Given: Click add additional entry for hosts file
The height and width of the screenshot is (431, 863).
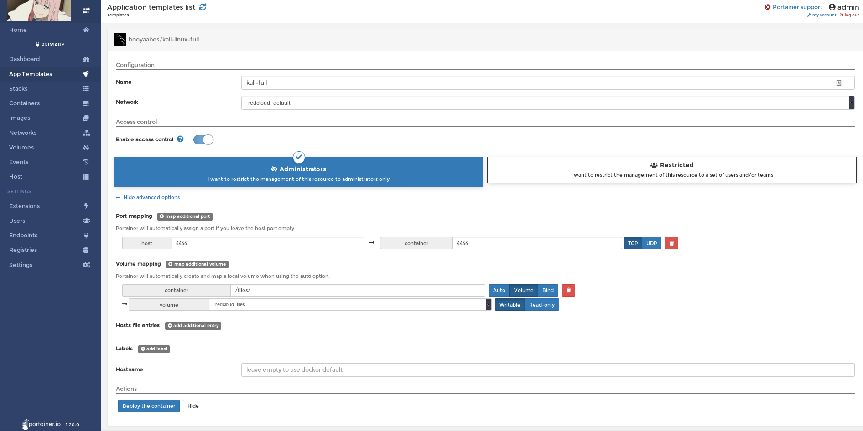Looking at the screenshot, I should pos(193,326).
